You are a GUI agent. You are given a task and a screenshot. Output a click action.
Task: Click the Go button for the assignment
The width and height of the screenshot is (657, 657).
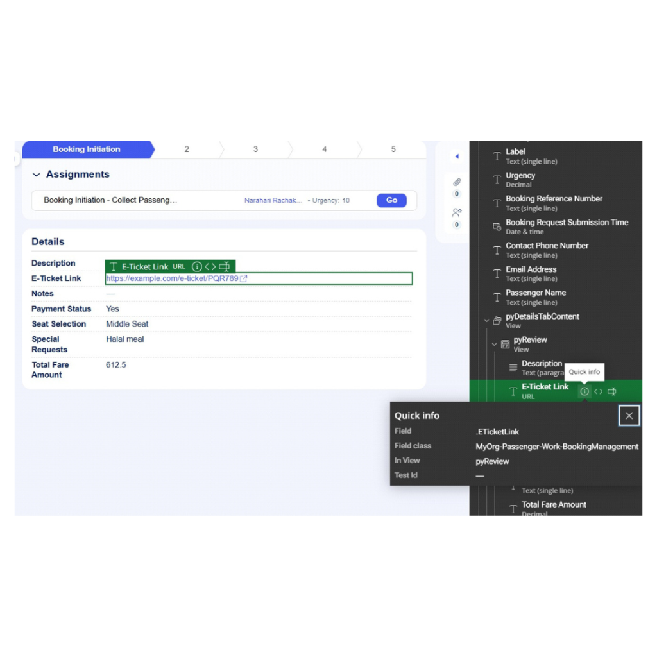coord(391,200)
